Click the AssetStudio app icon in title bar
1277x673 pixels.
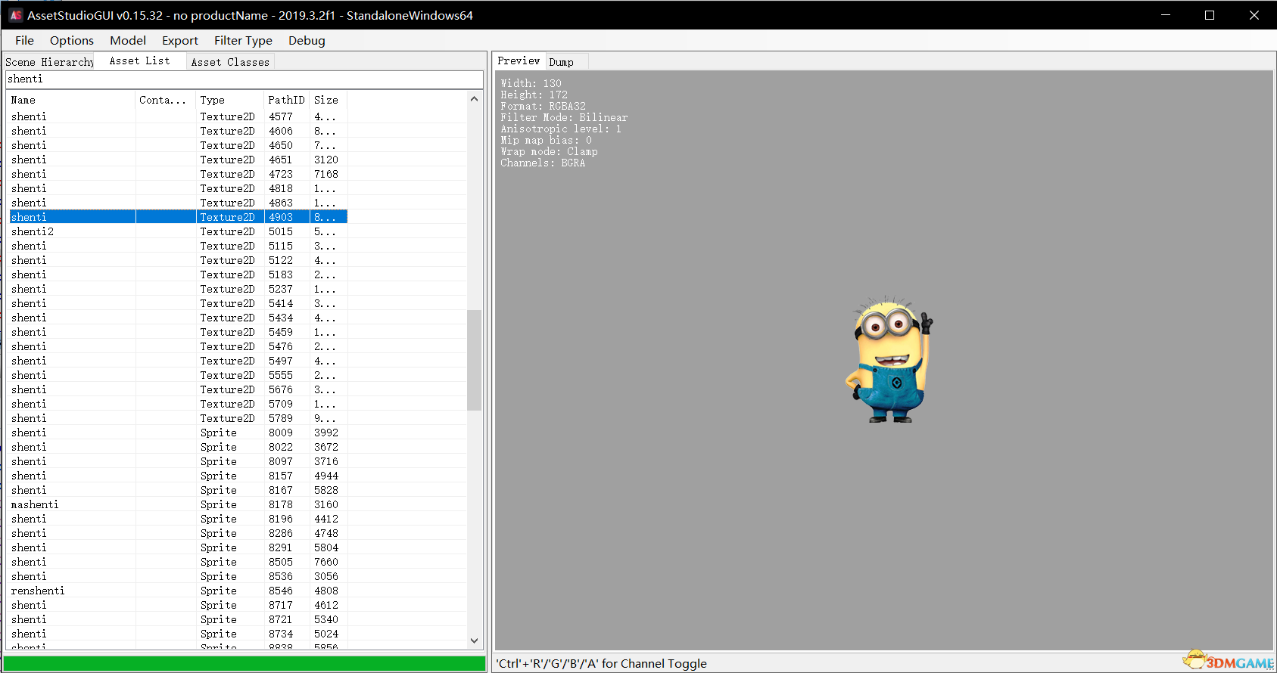15,15
